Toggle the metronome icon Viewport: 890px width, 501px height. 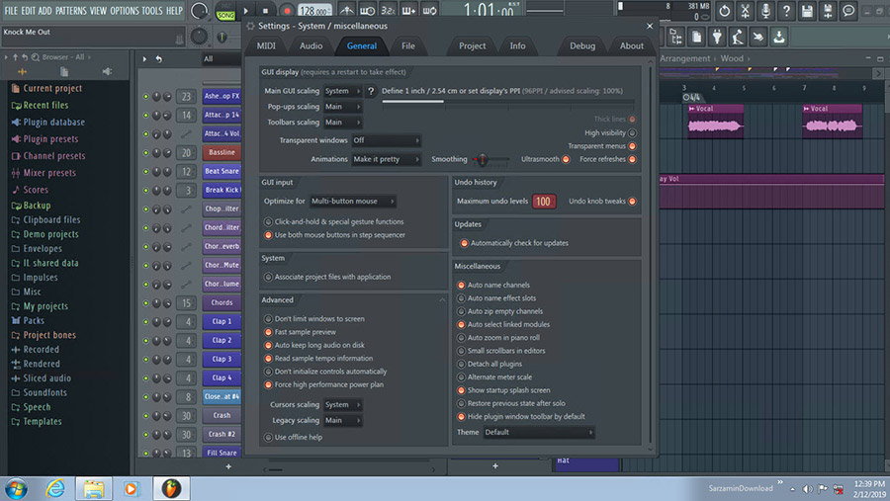click(346, 10)
